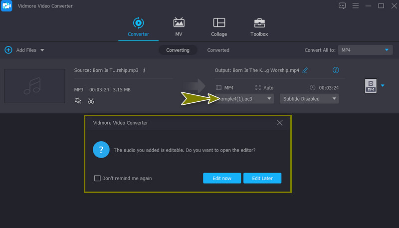Open the star wand edit effect tool
Image resolution: width=399 pixels, height=228 pixels.
pos(78,101)
